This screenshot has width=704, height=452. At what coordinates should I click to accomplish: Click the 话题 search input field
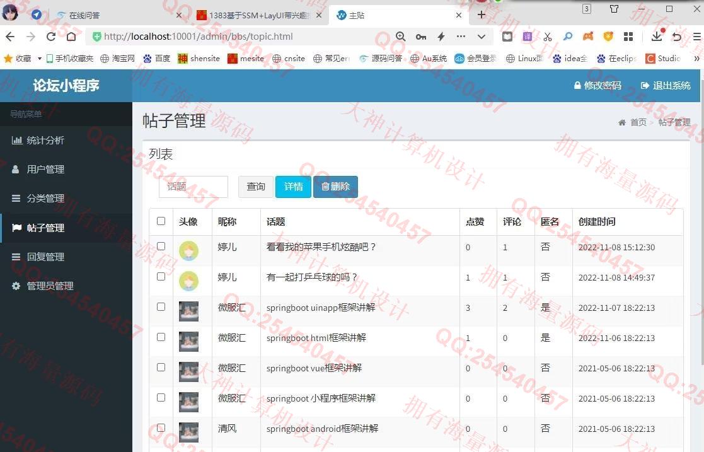(x=193, y=187)
